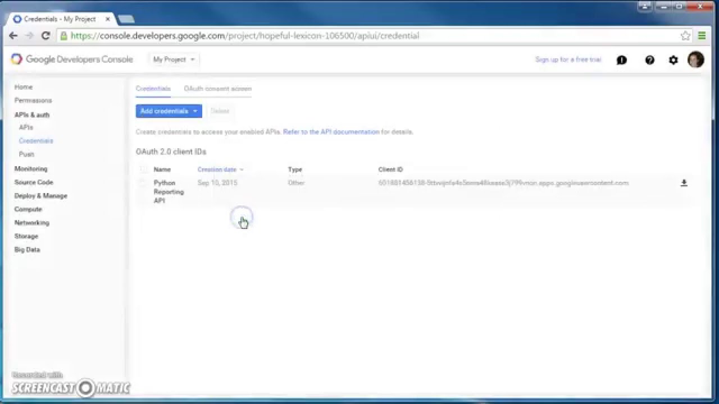Expand the Monitoring sidebar section

[31, 169]
